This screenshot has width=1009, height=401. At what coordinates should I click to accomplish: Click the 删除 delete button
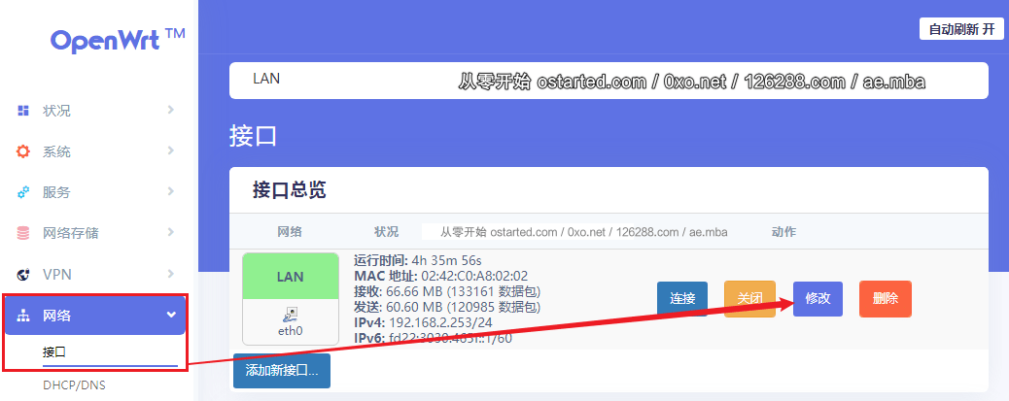click(x=886, y=299)
